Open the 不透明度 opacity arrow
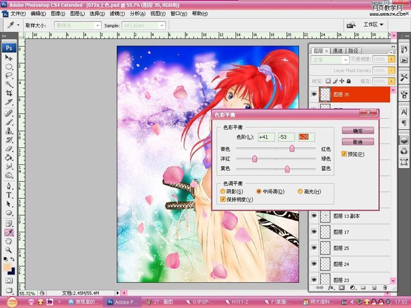This screenshot has width=411, height=308. 391,60
